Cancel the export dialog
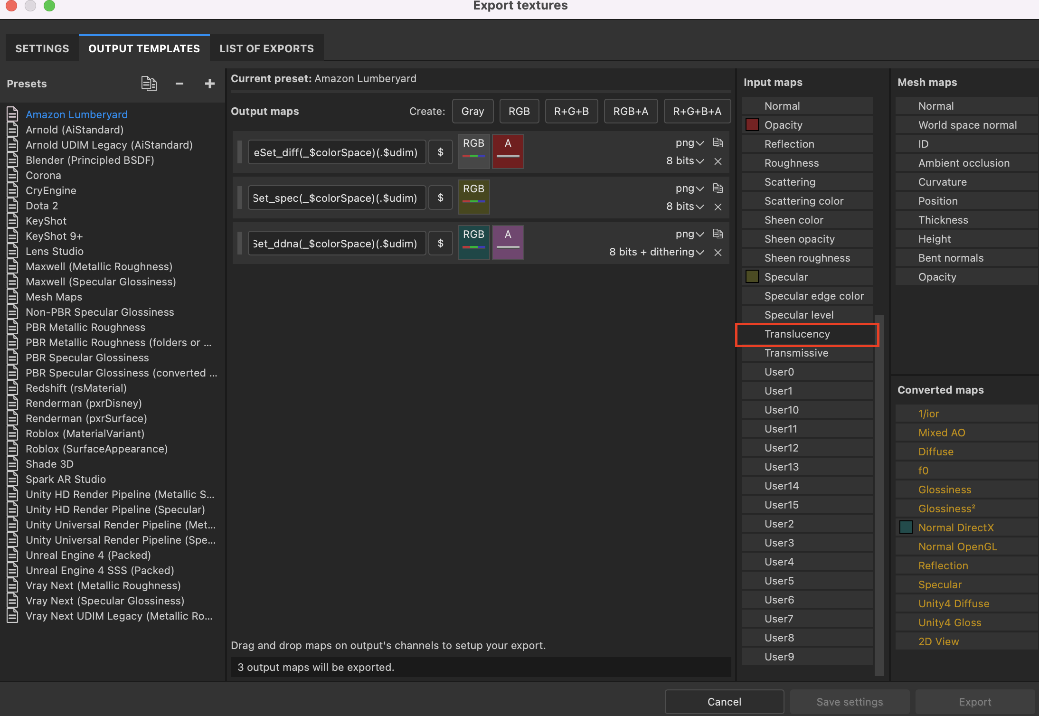This screenshot has height=716, width=1039. point(724,701)
